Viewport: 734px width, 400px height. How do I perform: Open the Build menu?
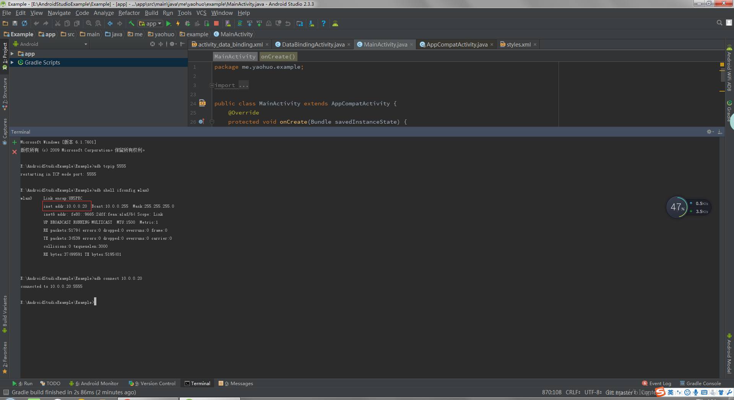(151, 13)
